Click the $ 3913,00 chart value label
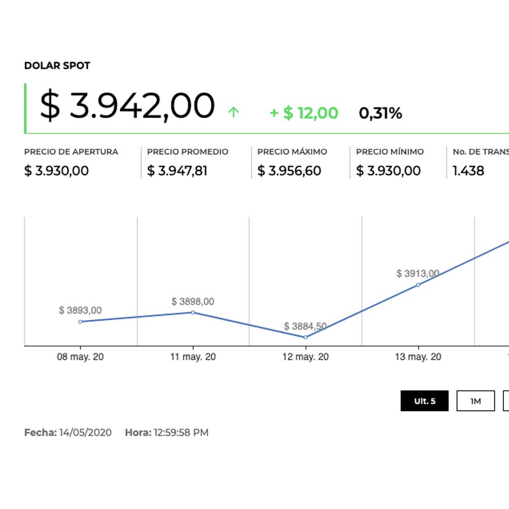The height and width of the screenshot is (509, 509). coord(417,274)
